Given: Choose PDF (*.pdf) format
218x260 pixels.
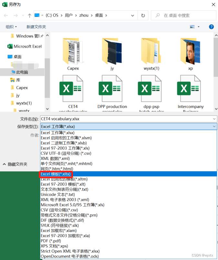Looking at the screenshot, I should coord(129,241).
